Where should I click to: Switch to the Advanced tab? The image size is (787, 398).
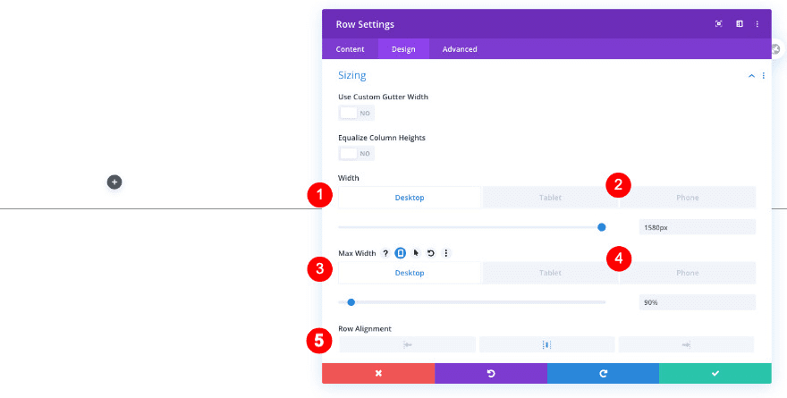460,49
